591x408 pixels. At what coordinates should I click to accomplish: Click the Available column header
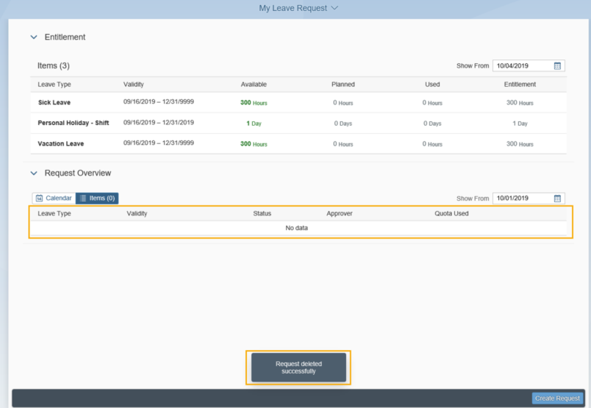pyautogui.click(x=254, y=85)
